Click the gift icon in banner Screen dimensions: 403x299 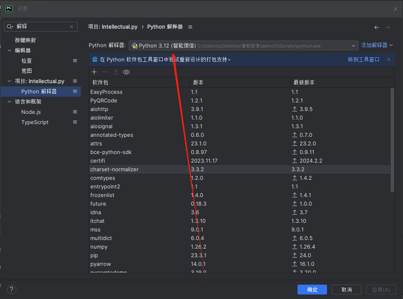(x=95, y=59)
